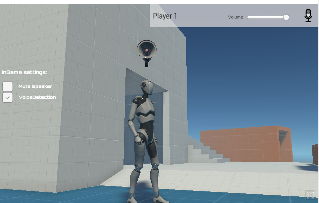Click the Volume label text
The width and height of the screenshot is (319, 203).
235,17
